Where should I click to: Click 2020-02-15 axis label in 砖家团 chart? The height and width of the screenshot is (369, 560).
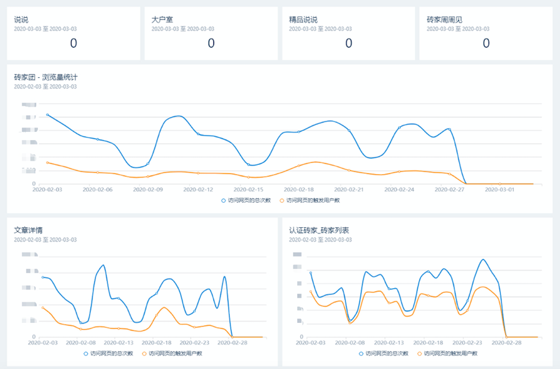[249, 189]
